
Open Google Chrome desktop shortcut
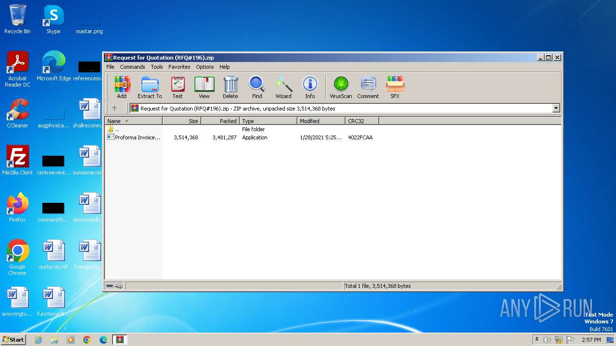coord(17,258)
